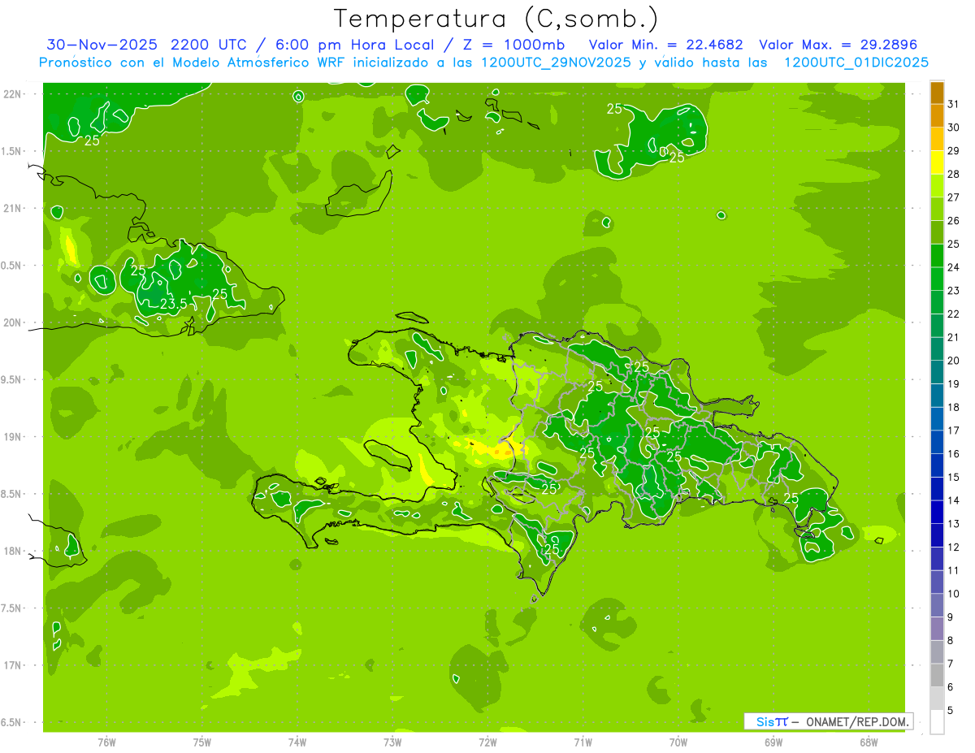Click the "69W" longitude axis label
The image size is (975, 753).
tap(773, 742)
